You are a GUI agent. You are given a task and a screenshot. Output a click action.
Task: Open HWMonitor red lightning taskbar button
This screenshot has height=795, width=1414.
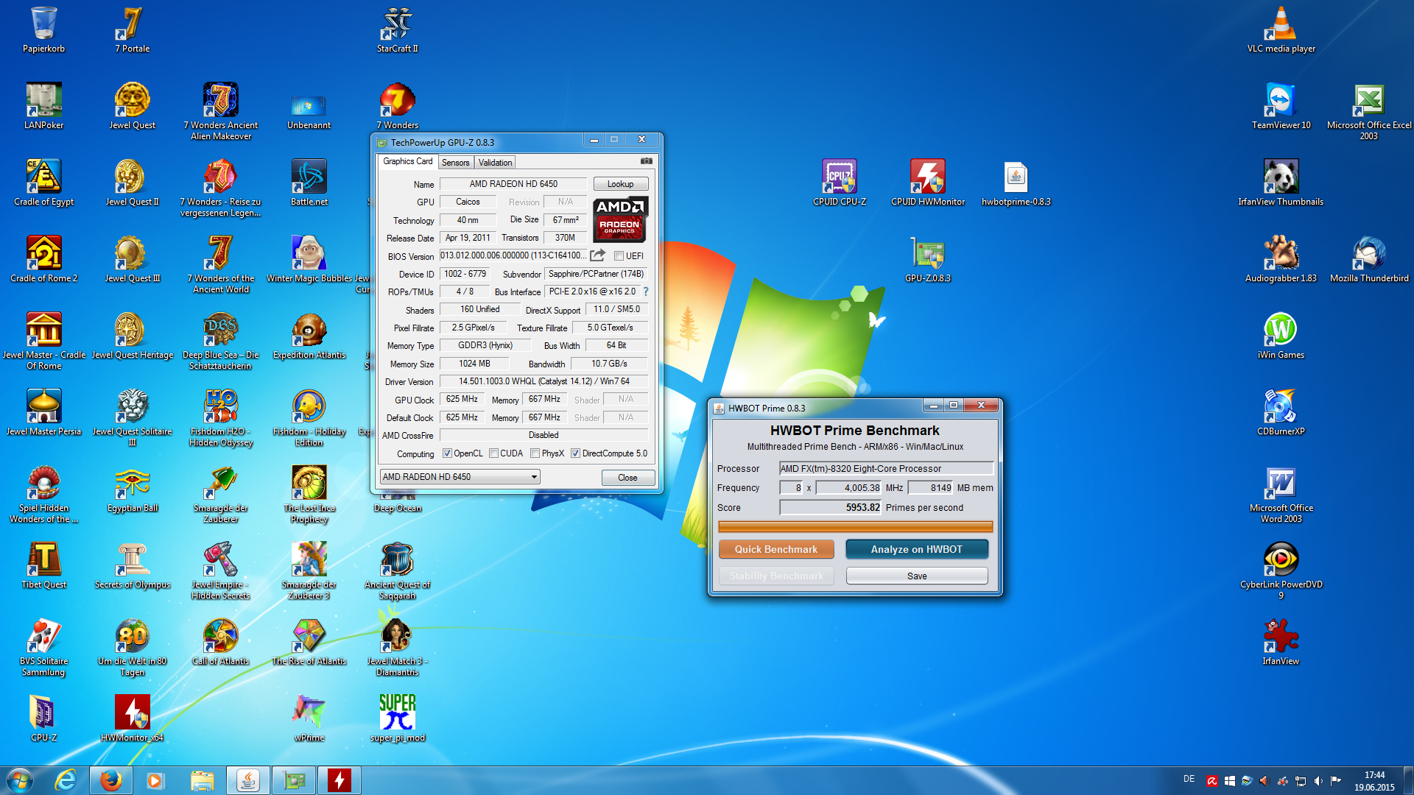[340, 780]
